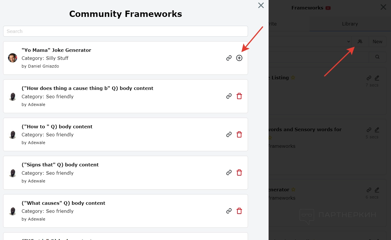Image resolution: width=391 pixels, height=240 pixels.
Task: Open Daniel Gniazdo's avatar picture
Action: (13, 58)
